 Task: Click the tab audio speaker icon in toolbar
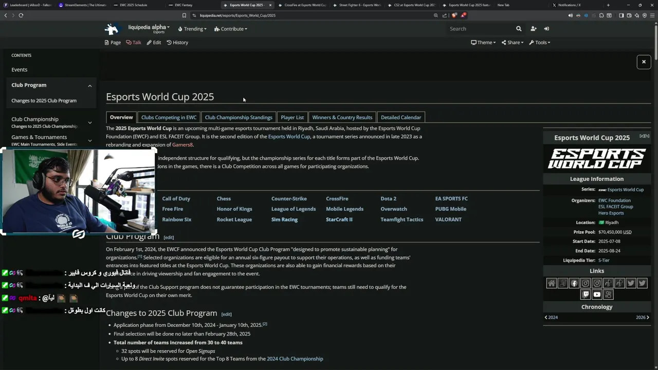pyautogui.click(x=571, y=15)
